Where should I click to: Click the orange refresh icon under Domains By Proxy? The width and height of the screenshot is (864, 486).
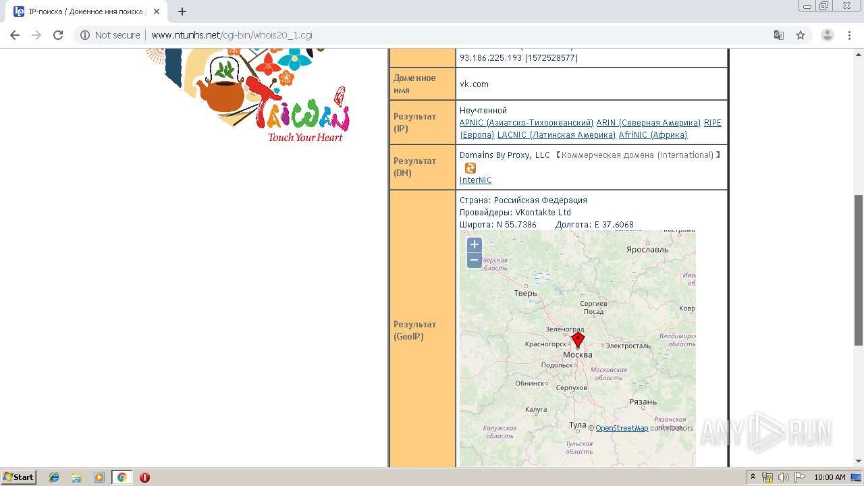470,168
